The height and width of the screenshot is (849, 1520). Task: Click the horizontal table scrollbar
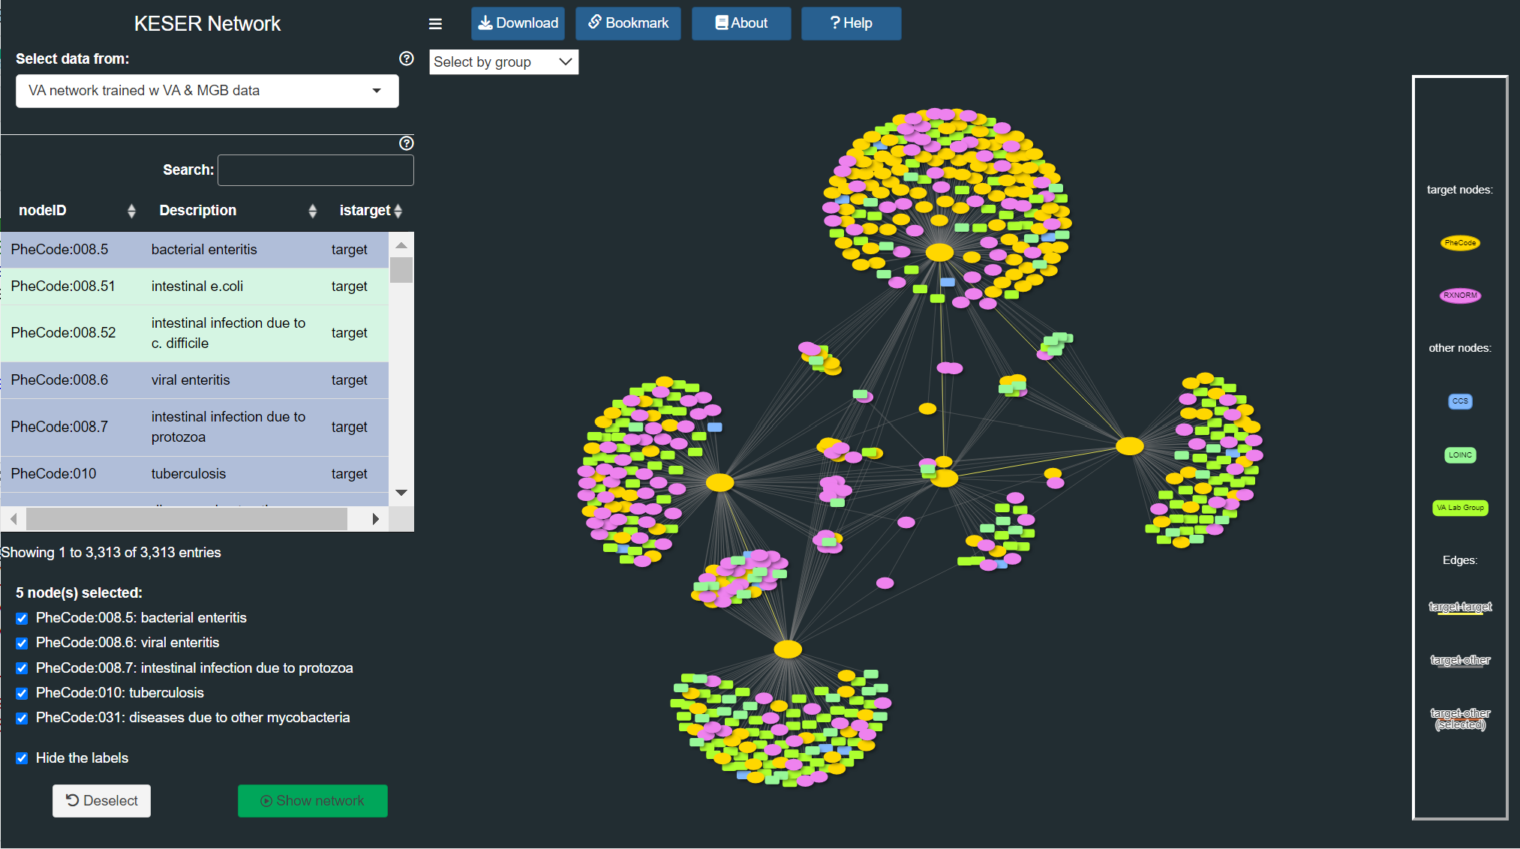click(x=186, y=519)
